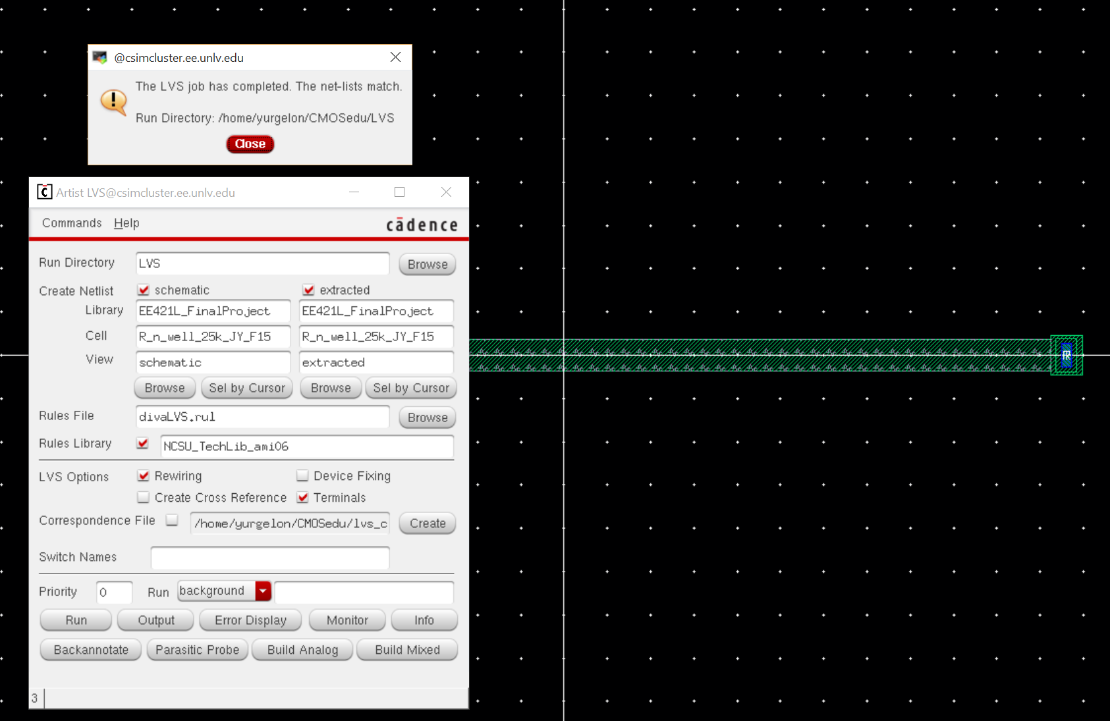Click the resistor contact at layout right end
The height and width of the screenshot is (721, 1110).
pos(1066,356)
